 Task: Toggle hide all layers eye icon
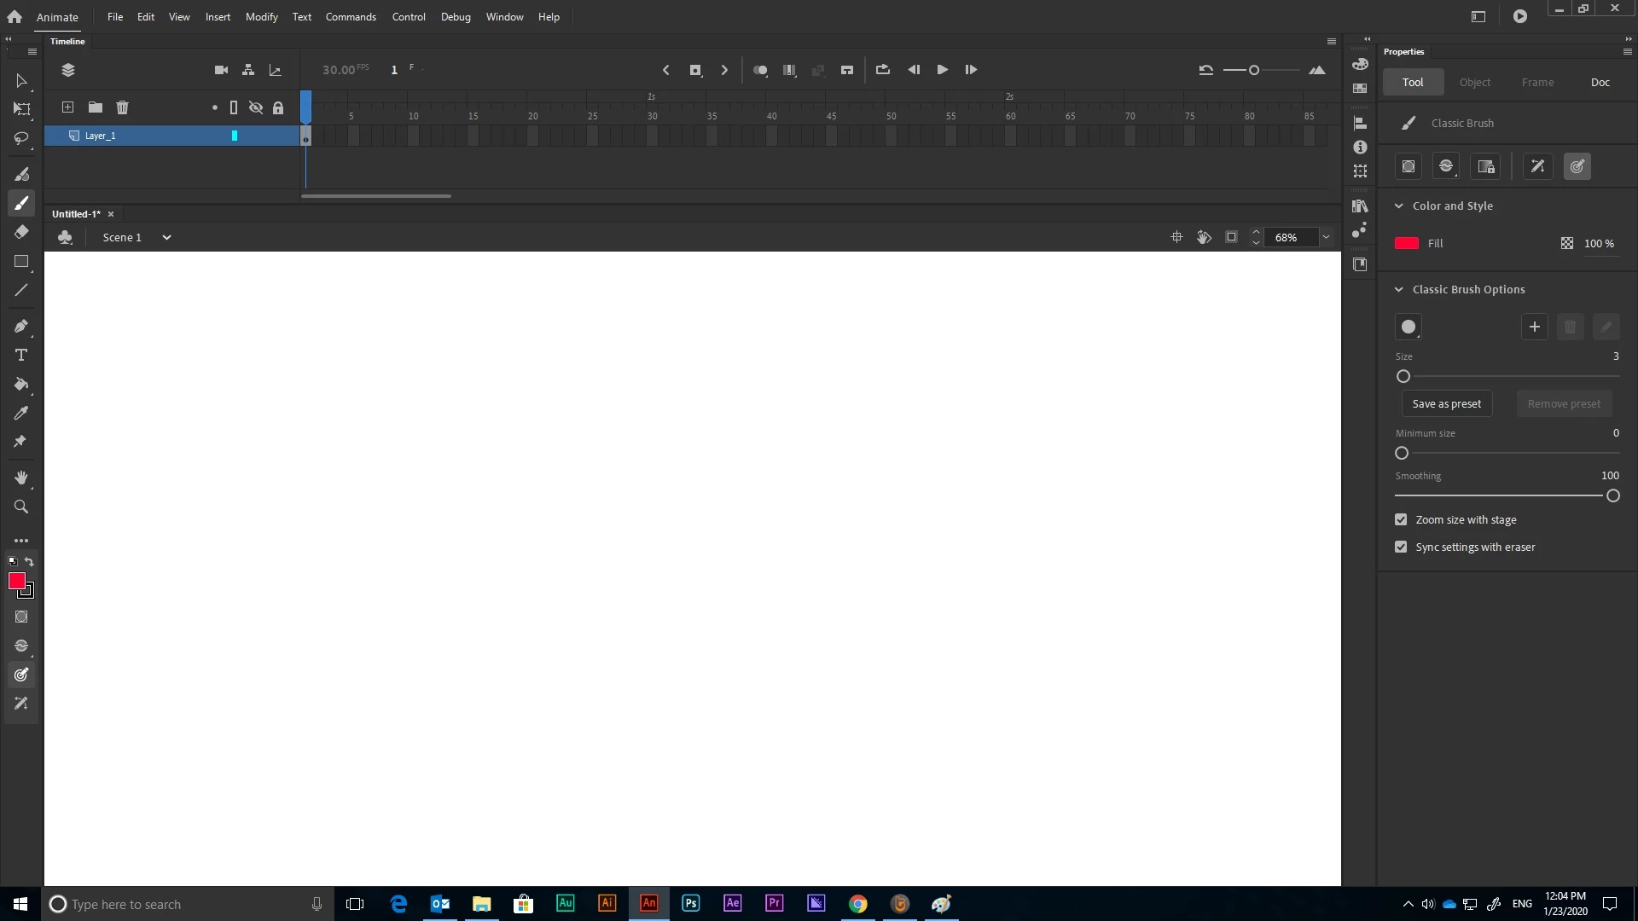pos(255,107)
